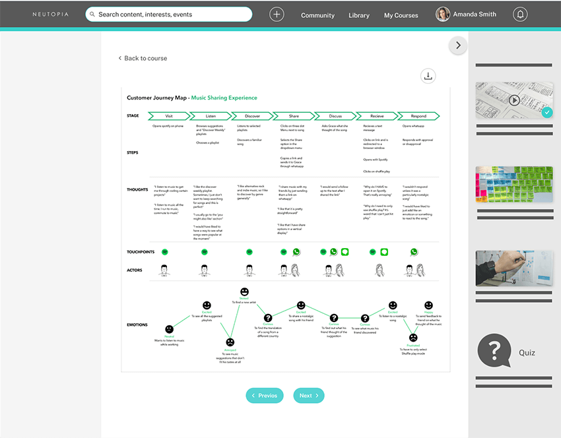The height and width of the screenshot is (438, 561).
Task: Open the sticky notes wall thumbnail
Action: (514, 185)
